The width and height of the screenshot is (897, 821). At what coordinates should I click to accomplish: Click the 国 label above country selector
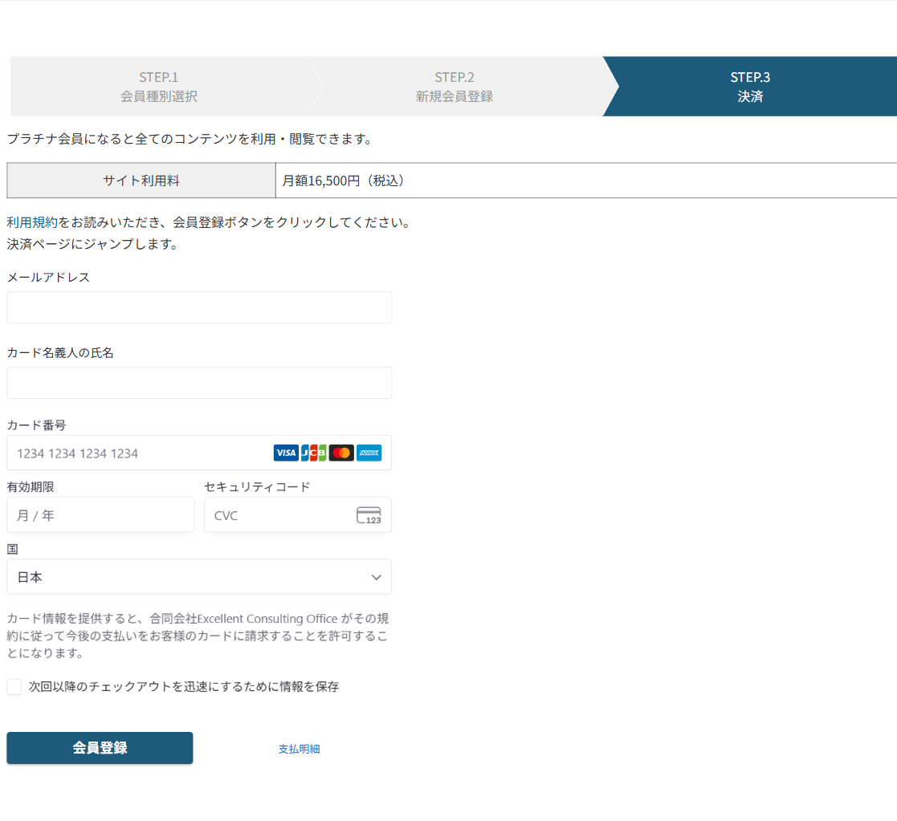coord(13,549)
